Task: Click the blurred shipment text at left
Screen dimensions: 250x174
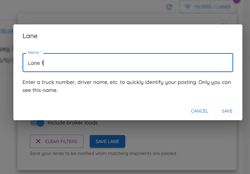Action: (x=7, y=49)
